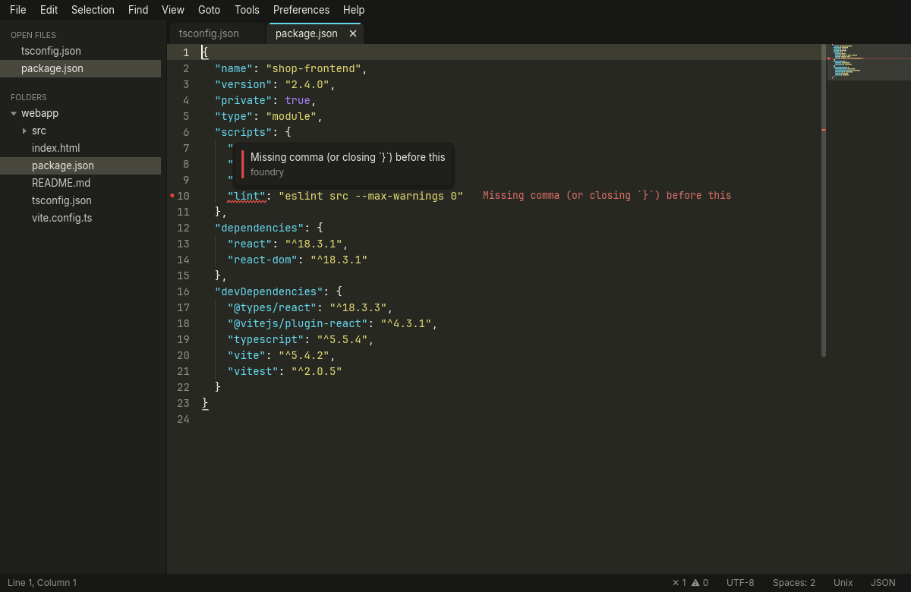Open README.md in the sidebar

[80, 183]
